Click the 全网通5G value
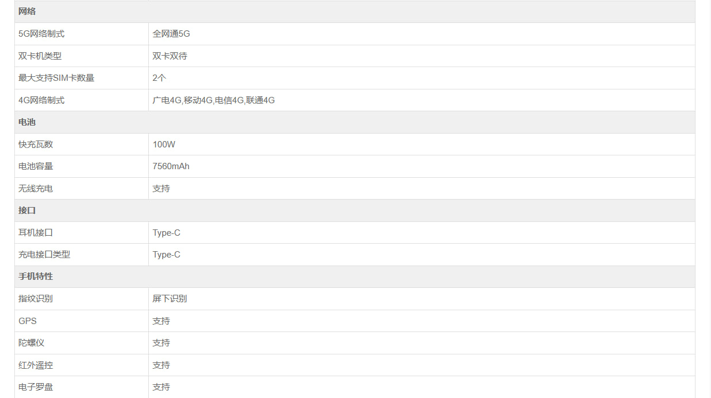 [x=171, y=34]
